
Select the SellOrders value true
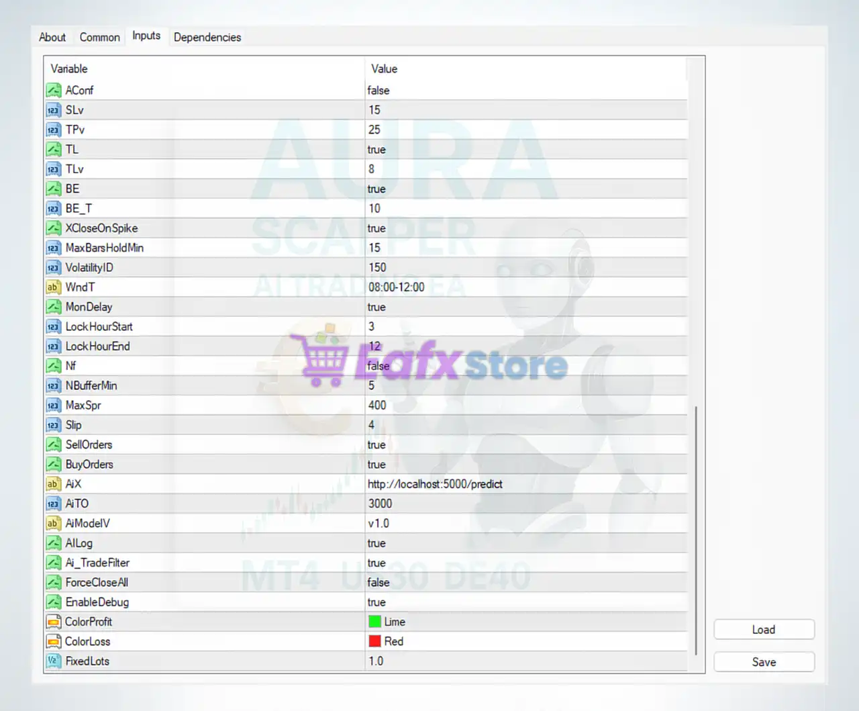pyautogui.click(x=376, y=444)
